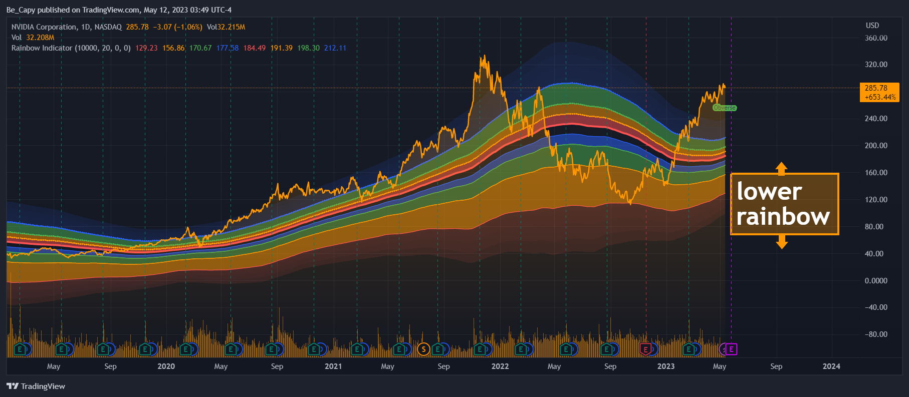Click the orange 191.39 indicator value

click(x=282, y=48)
